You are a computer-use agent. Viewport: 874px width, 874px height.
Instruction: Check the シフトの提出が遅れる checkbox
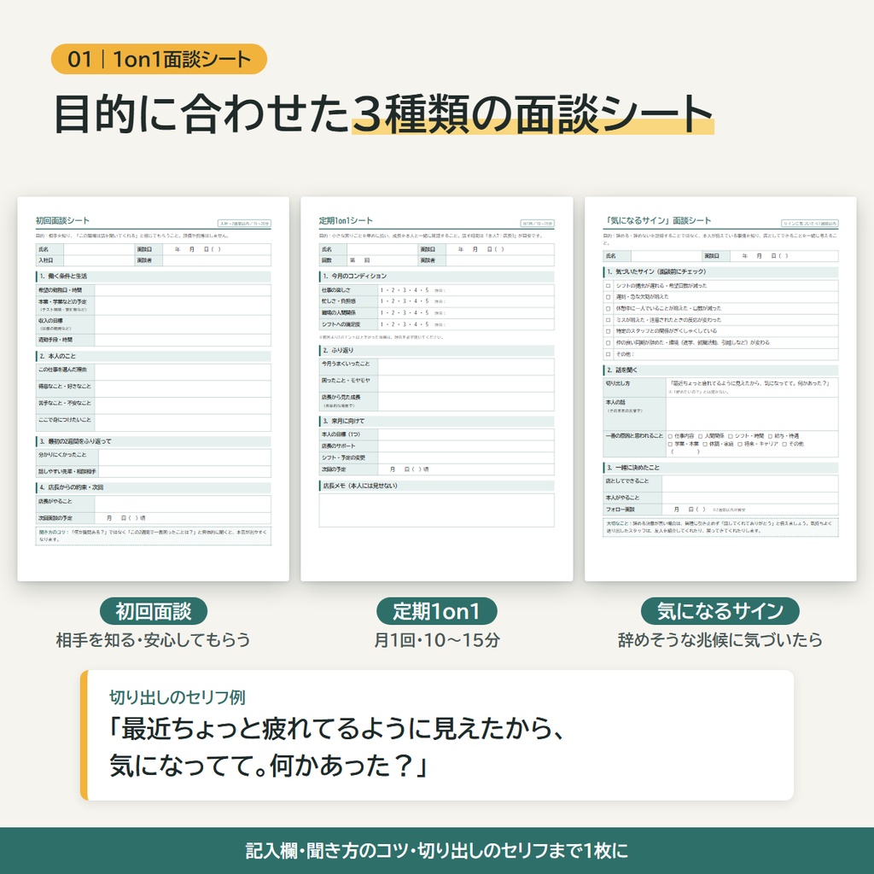coord(608,285)
